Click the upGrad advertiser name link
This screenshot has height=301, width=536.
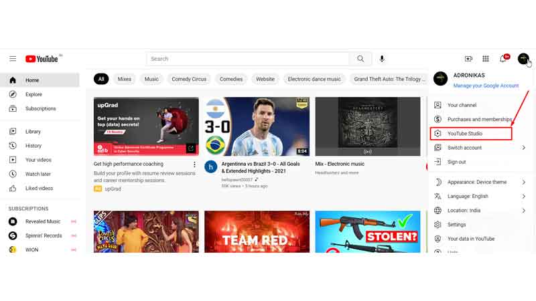point(113,189)
